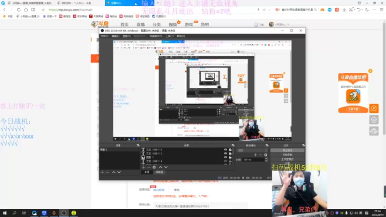Open the browser downloads arrow icon
This screenshot has height=217, width=386.
(x=344, y=10)
